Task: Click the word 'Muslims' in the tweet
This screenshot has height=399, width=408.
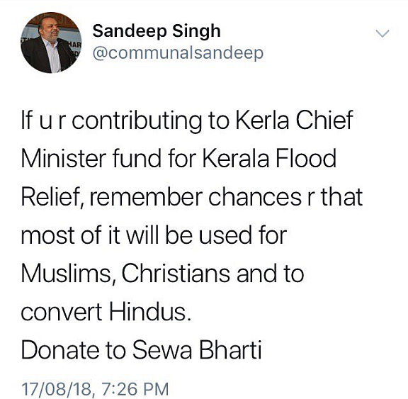Action: tap(68, 274)
